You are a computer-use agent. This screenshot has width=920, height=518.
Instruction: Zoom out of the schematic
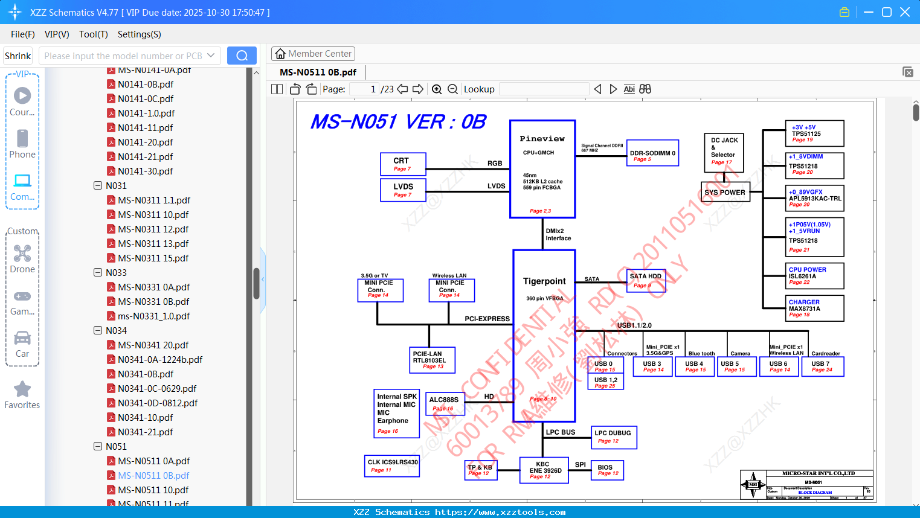click(452, 89)
